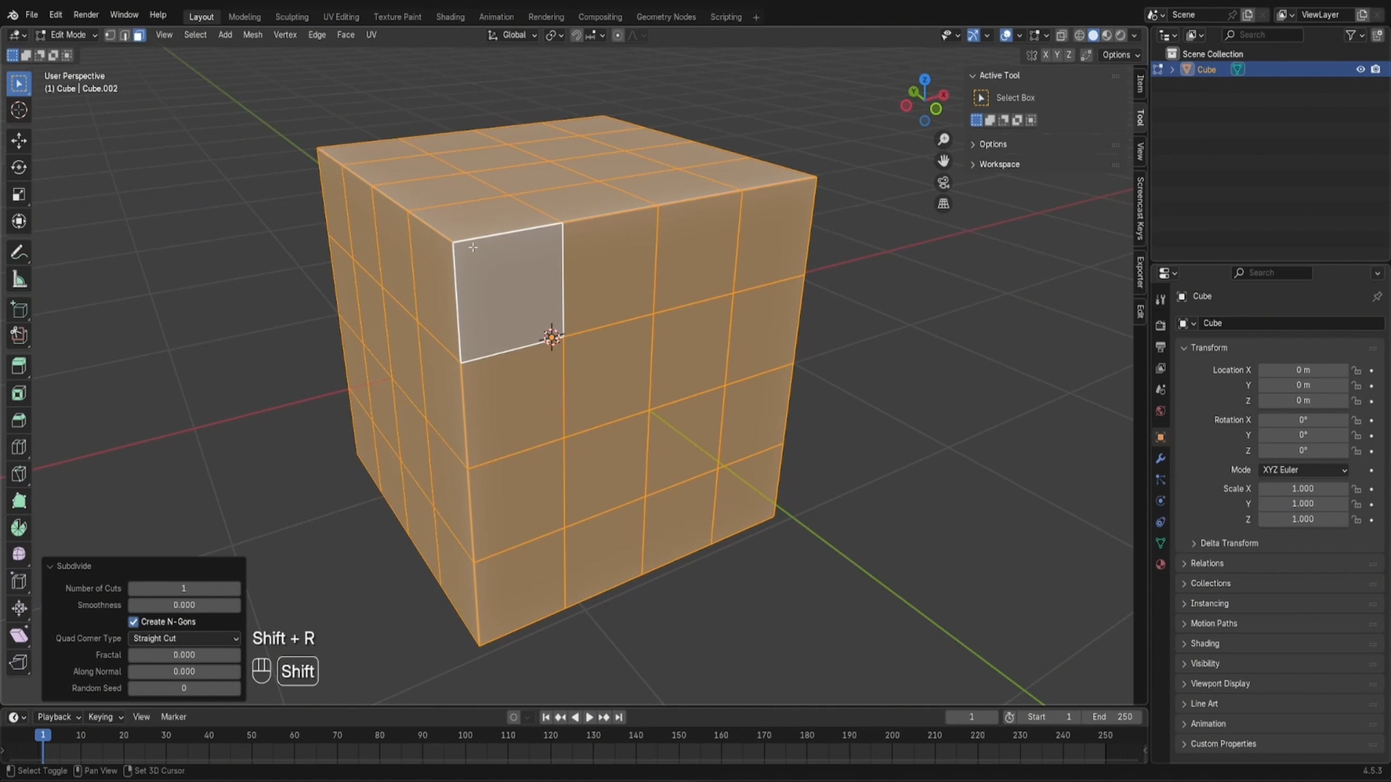Open the Mesh menu in viewport header

[x=252, y=35]
